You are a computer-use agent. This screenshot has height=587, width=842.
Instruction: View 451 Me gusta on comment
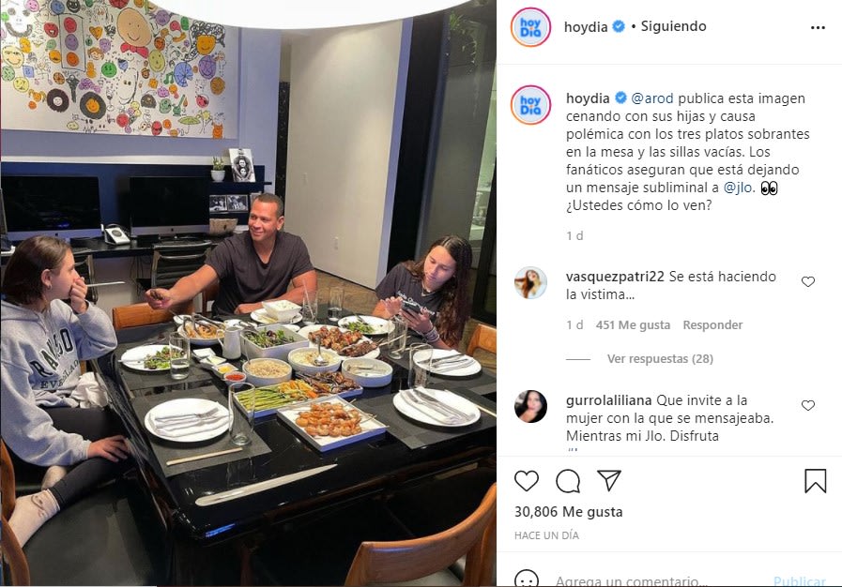point(633,324)
